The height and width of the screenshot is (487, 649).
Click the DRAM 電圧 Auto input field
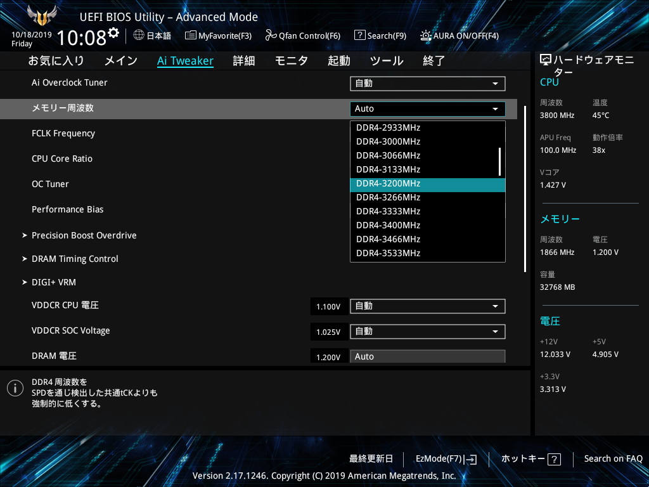428,356
